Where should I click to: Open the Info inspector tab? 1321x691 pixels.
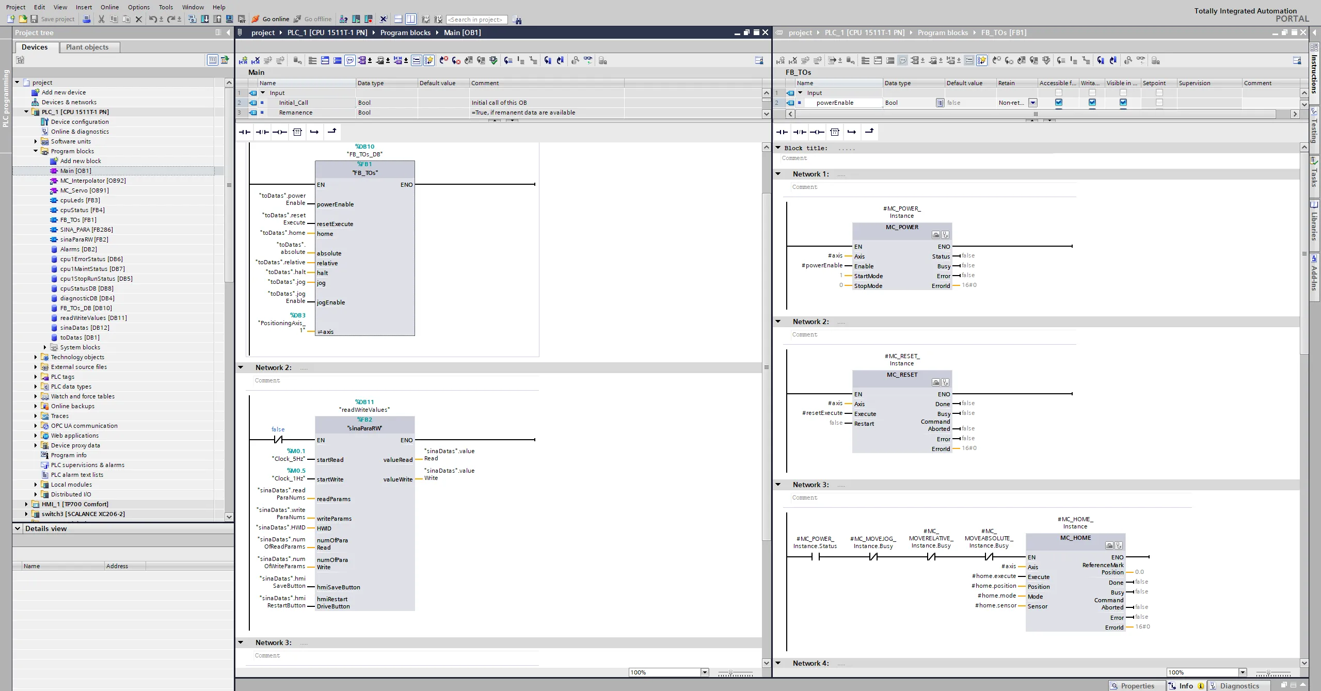[1186, 686]
